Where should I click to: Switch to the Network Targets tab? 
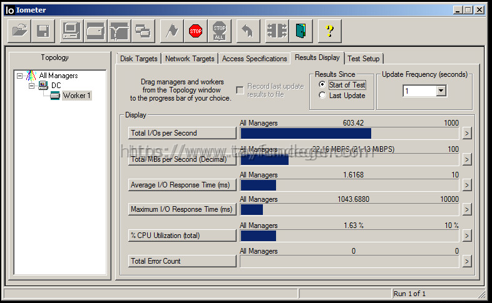tap(190, 59)
